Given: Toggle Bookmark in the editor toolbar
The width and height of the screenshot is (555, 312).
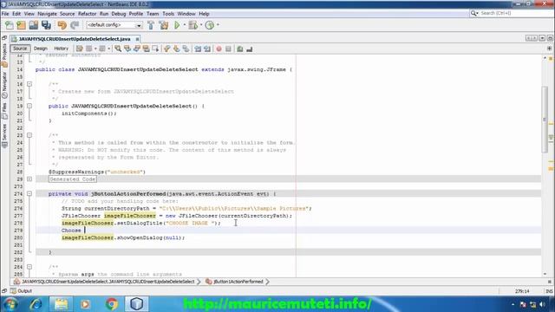Looking at the screenshot, I should (186, 49).
